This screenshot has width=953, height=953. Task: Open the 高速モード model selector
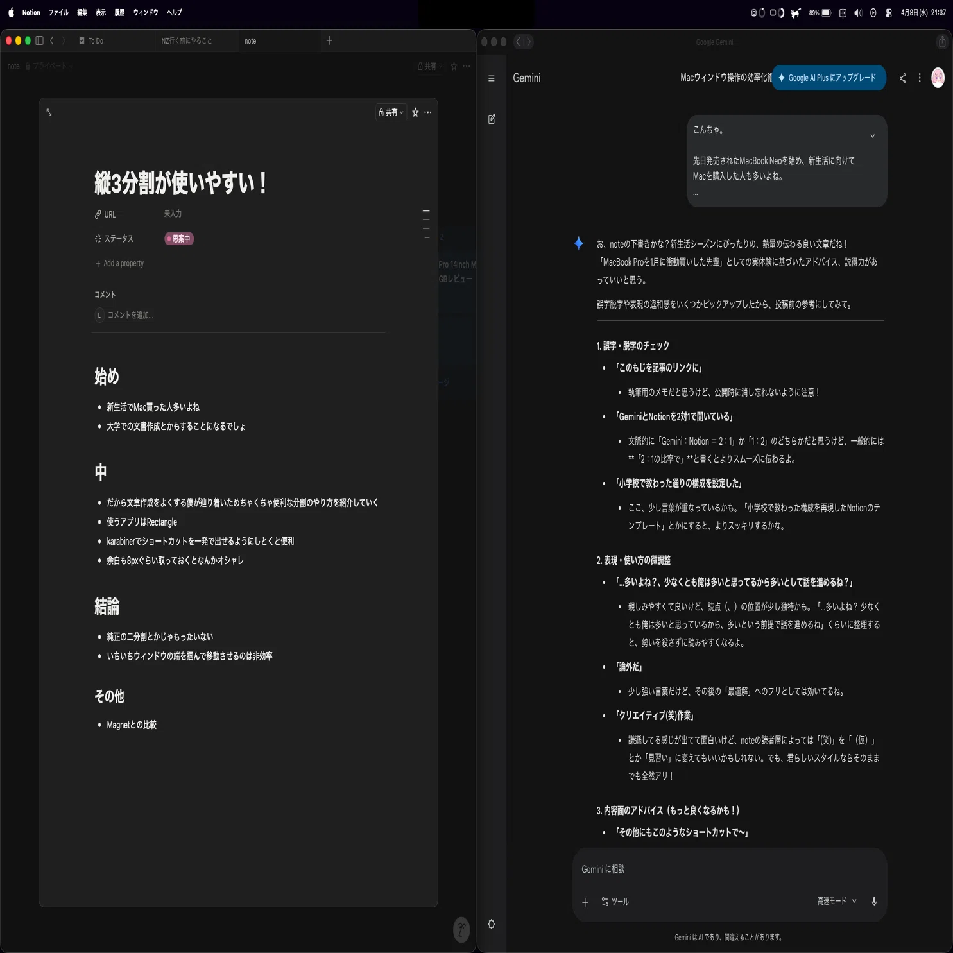[x=837, y=901]
